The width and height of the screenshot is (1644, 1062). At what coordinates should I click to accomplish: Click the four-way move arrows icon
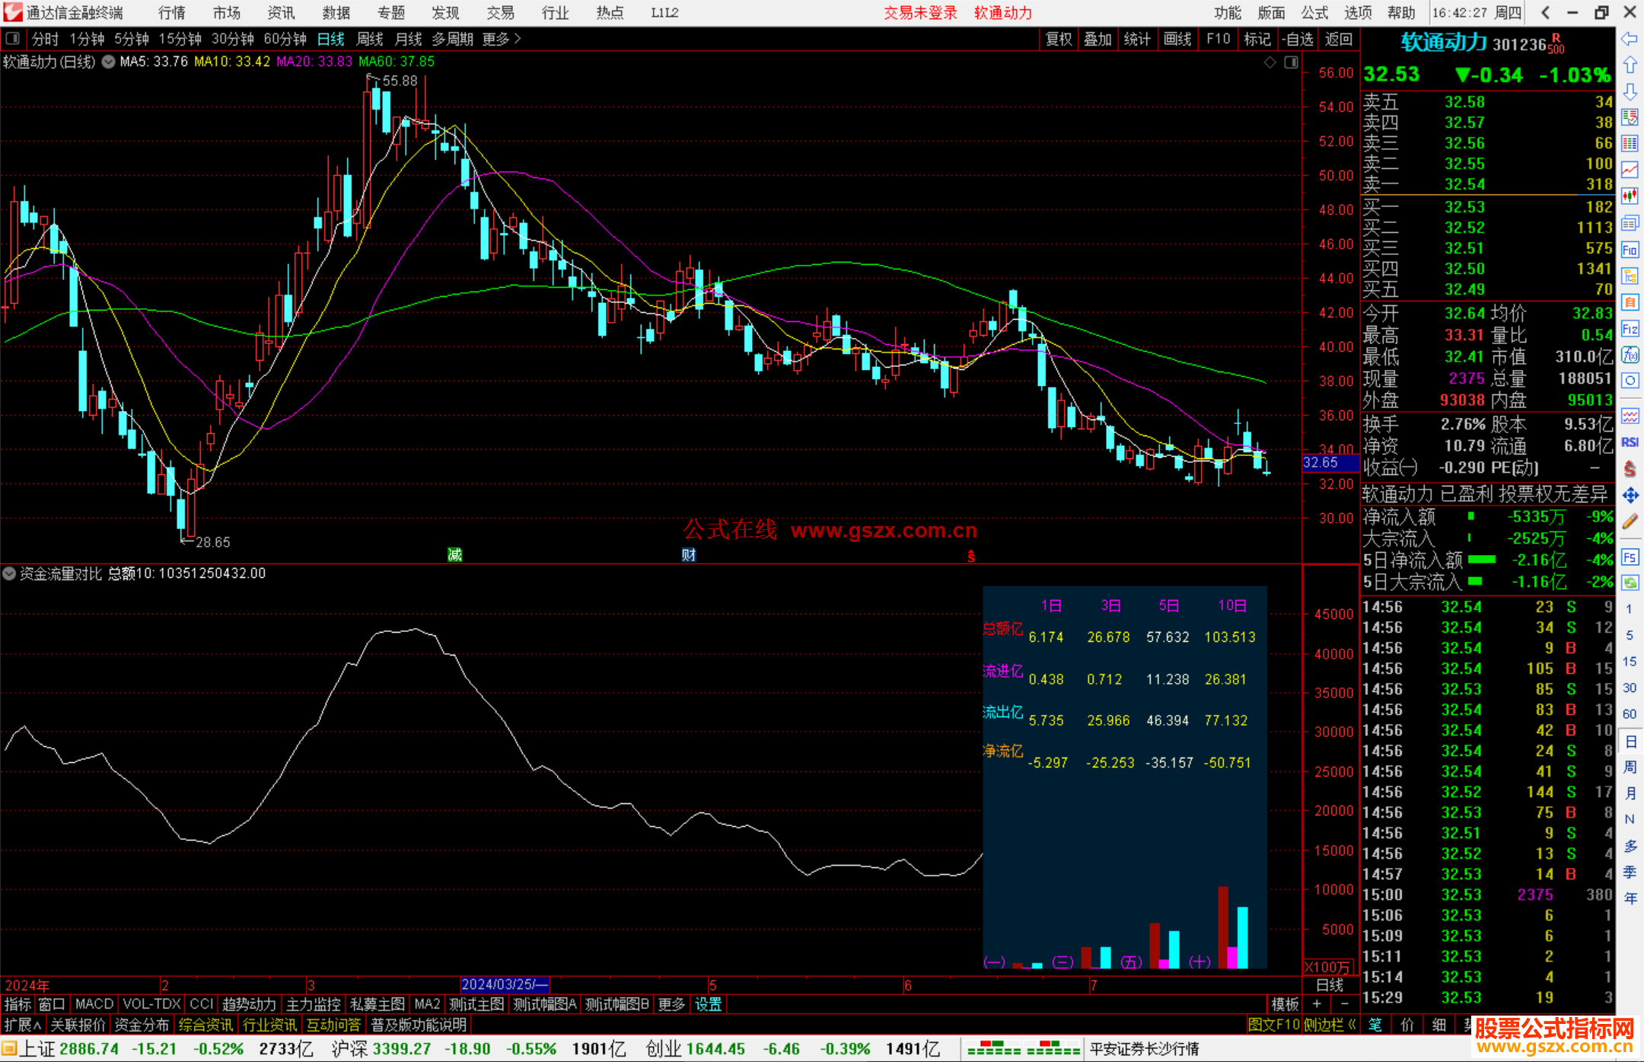[x=1630, y=496]
